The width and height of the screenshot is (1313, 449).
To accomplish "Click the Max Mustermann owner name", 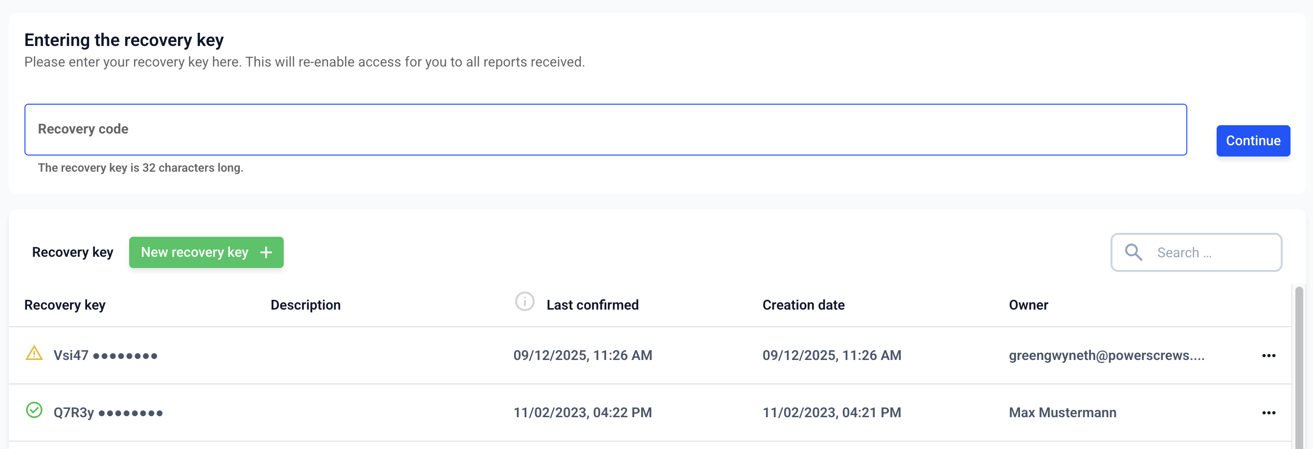I will [x=1062, y=413].
